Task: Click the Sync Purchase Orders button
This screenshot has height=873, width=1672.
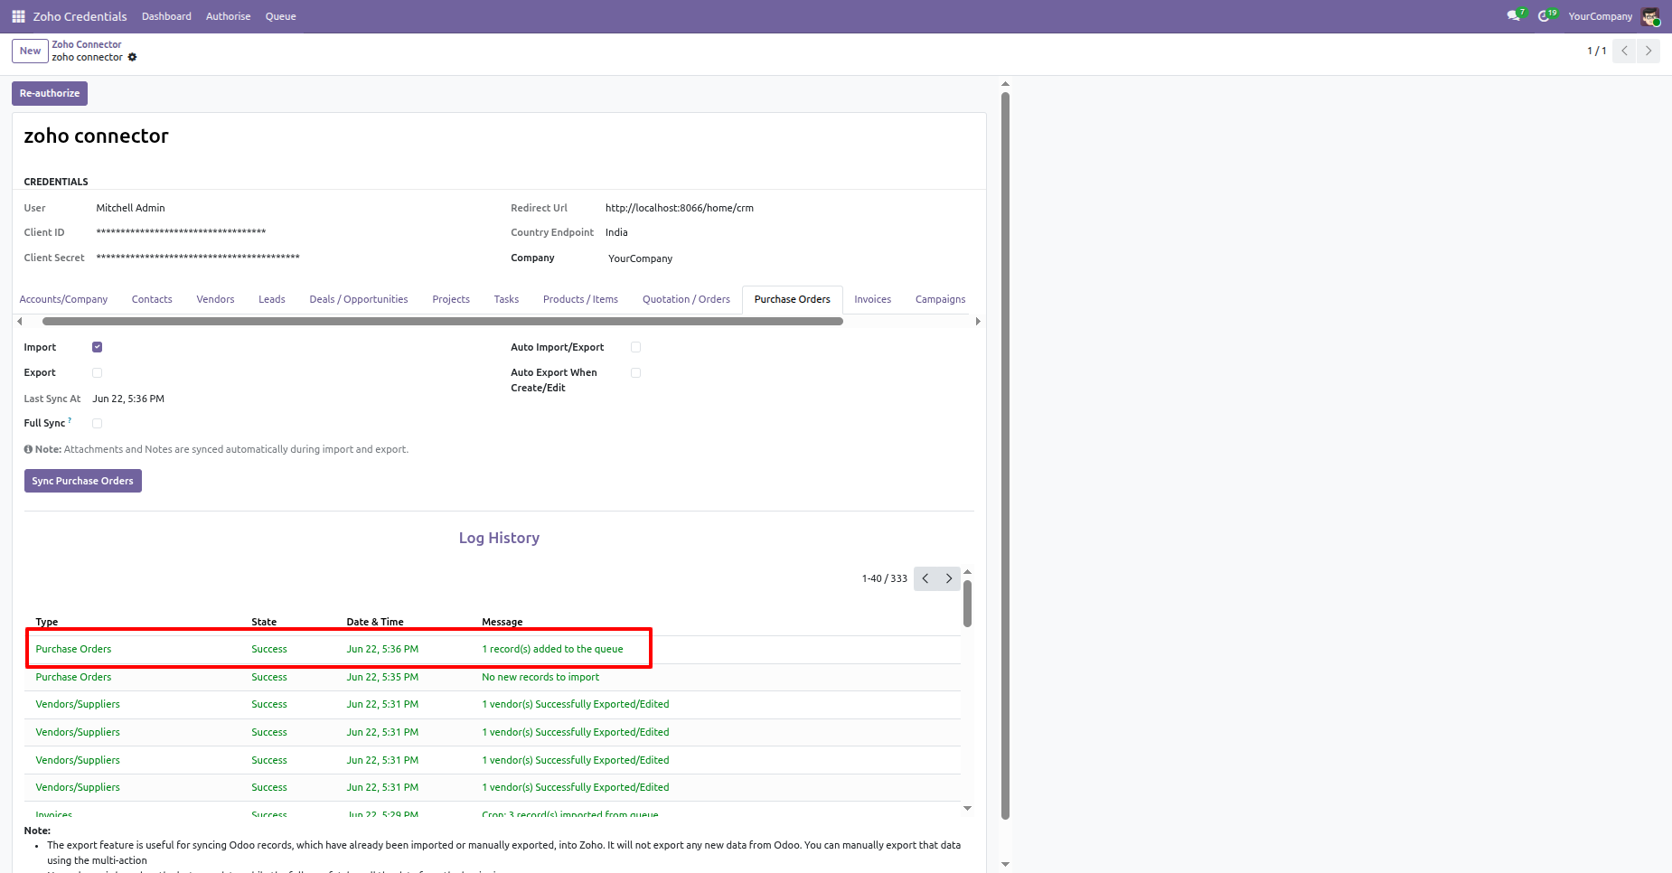Action: click(x=83, y=481)
